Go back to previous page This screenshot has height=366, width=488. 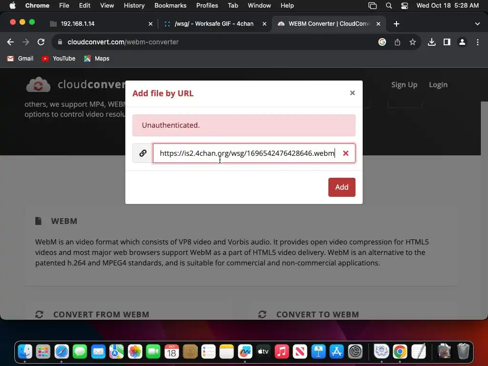10,42
